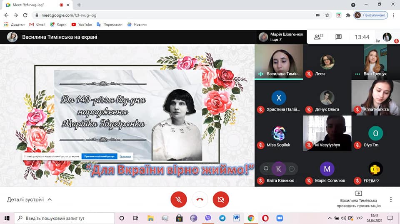Remove Квіта Климюк using the minus icon

[292, 169]
